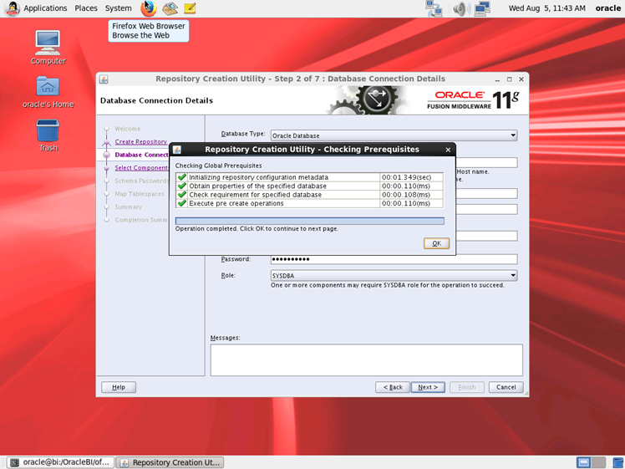Click the prerequisites progress bar
The width and height of the screenshot is (625, 469).
coord(310,221)
